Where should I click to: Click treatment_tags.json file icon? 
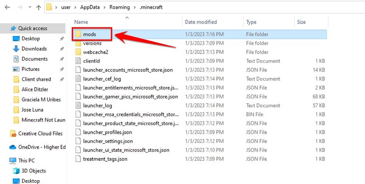78,159
